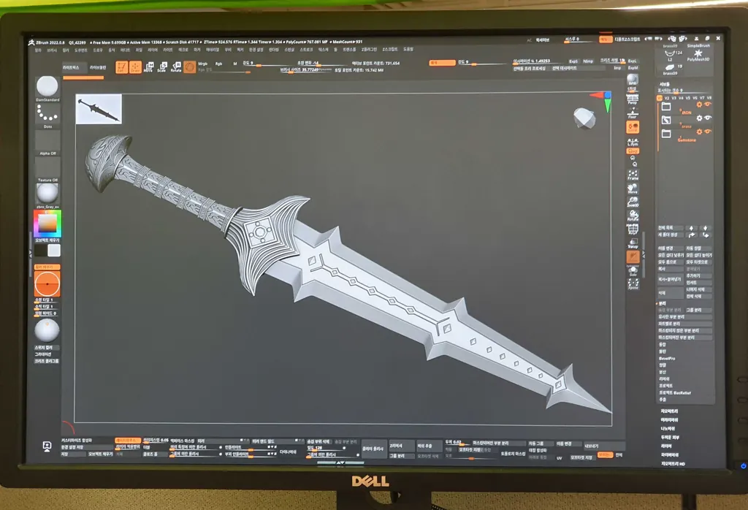
Task: Expand the BevelPro section
Action: (x=667, y=358)
